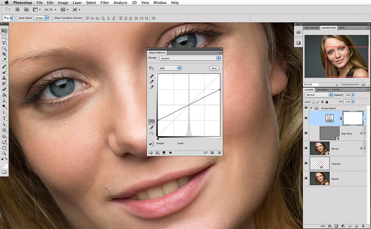Click the on-image adjustment tool in Curves
Screen dimensions: 371x229
[151, 68]
